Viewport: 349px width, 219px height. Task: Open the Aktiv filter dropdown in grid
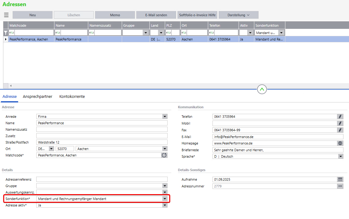point(250,33)
